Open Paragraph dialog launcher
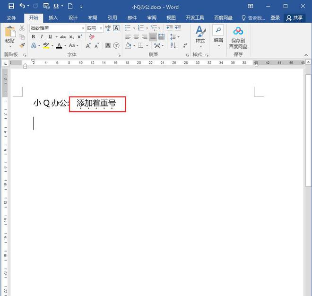Image resolution: width=312 pixels, height=296 pixels. (188, 55)
